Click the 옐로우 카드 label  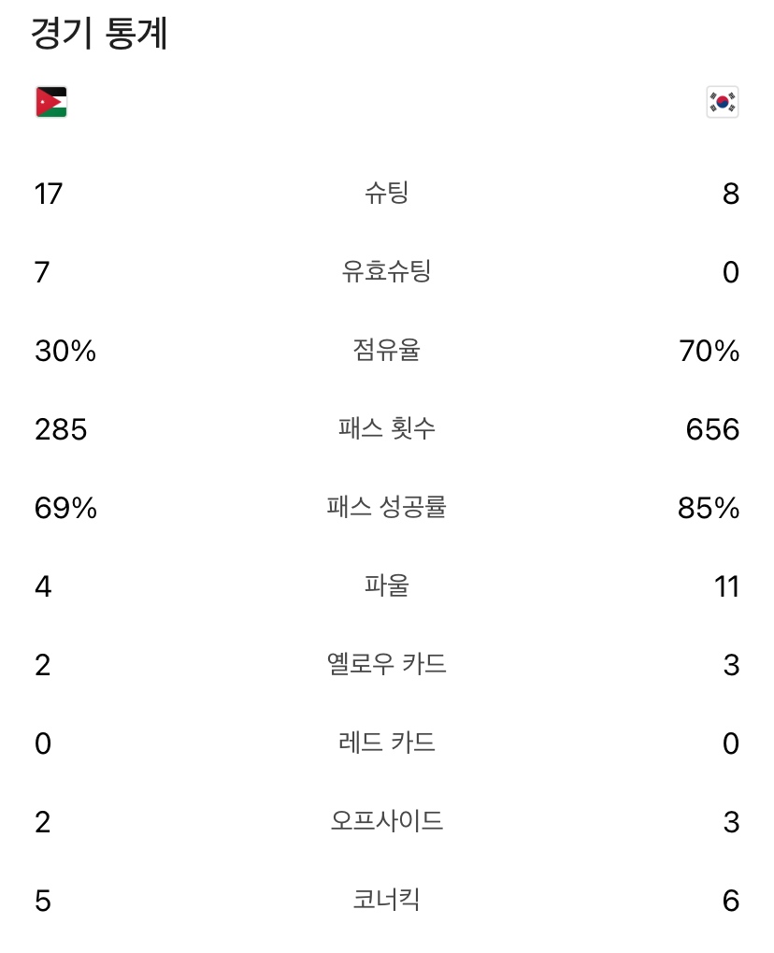tap(387, 664)
